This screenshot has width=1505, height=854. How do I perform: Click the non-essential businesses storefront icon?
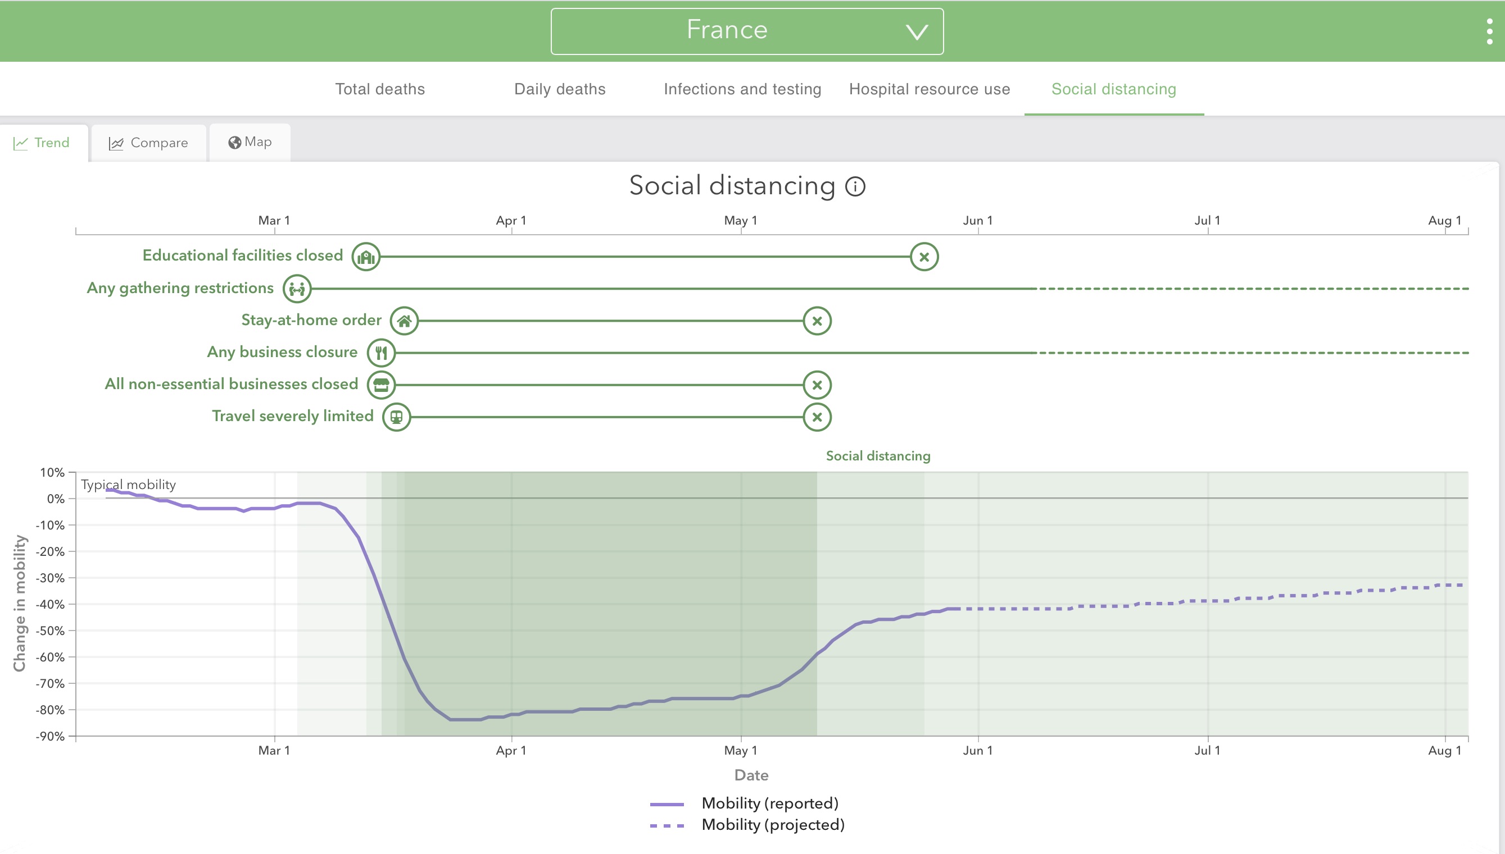(x=382, y=385)
